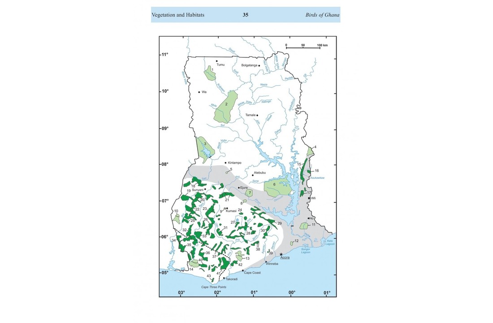
Task: Click the 10° latitude label
Action: pyautogui.click(x=165, y=91)
